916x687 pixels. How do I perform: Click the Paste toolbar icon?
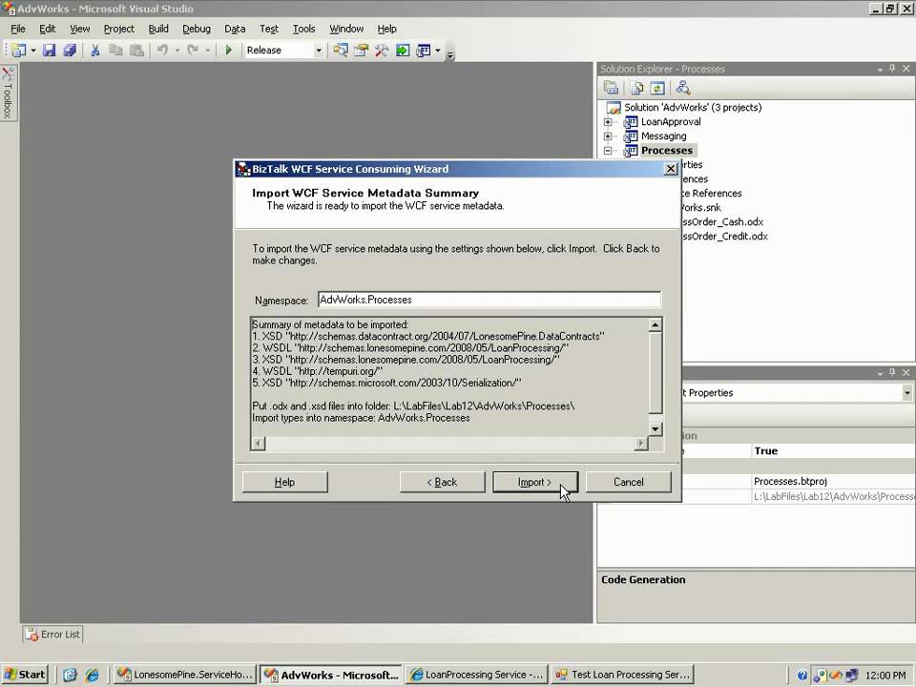pyautogui.click(x=136, y=51)
